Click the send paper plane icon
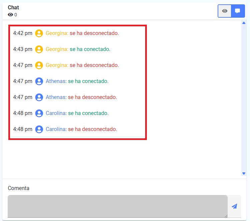The image size is (250, 221). [x=234, y=206]
